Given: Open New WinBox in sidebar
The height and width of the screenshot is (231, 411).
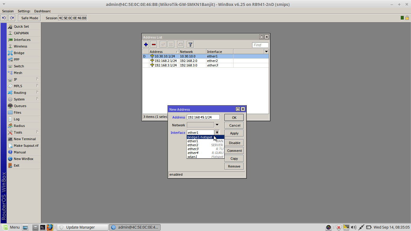Looking at the screenshot, I should click(x=24, y=159).
